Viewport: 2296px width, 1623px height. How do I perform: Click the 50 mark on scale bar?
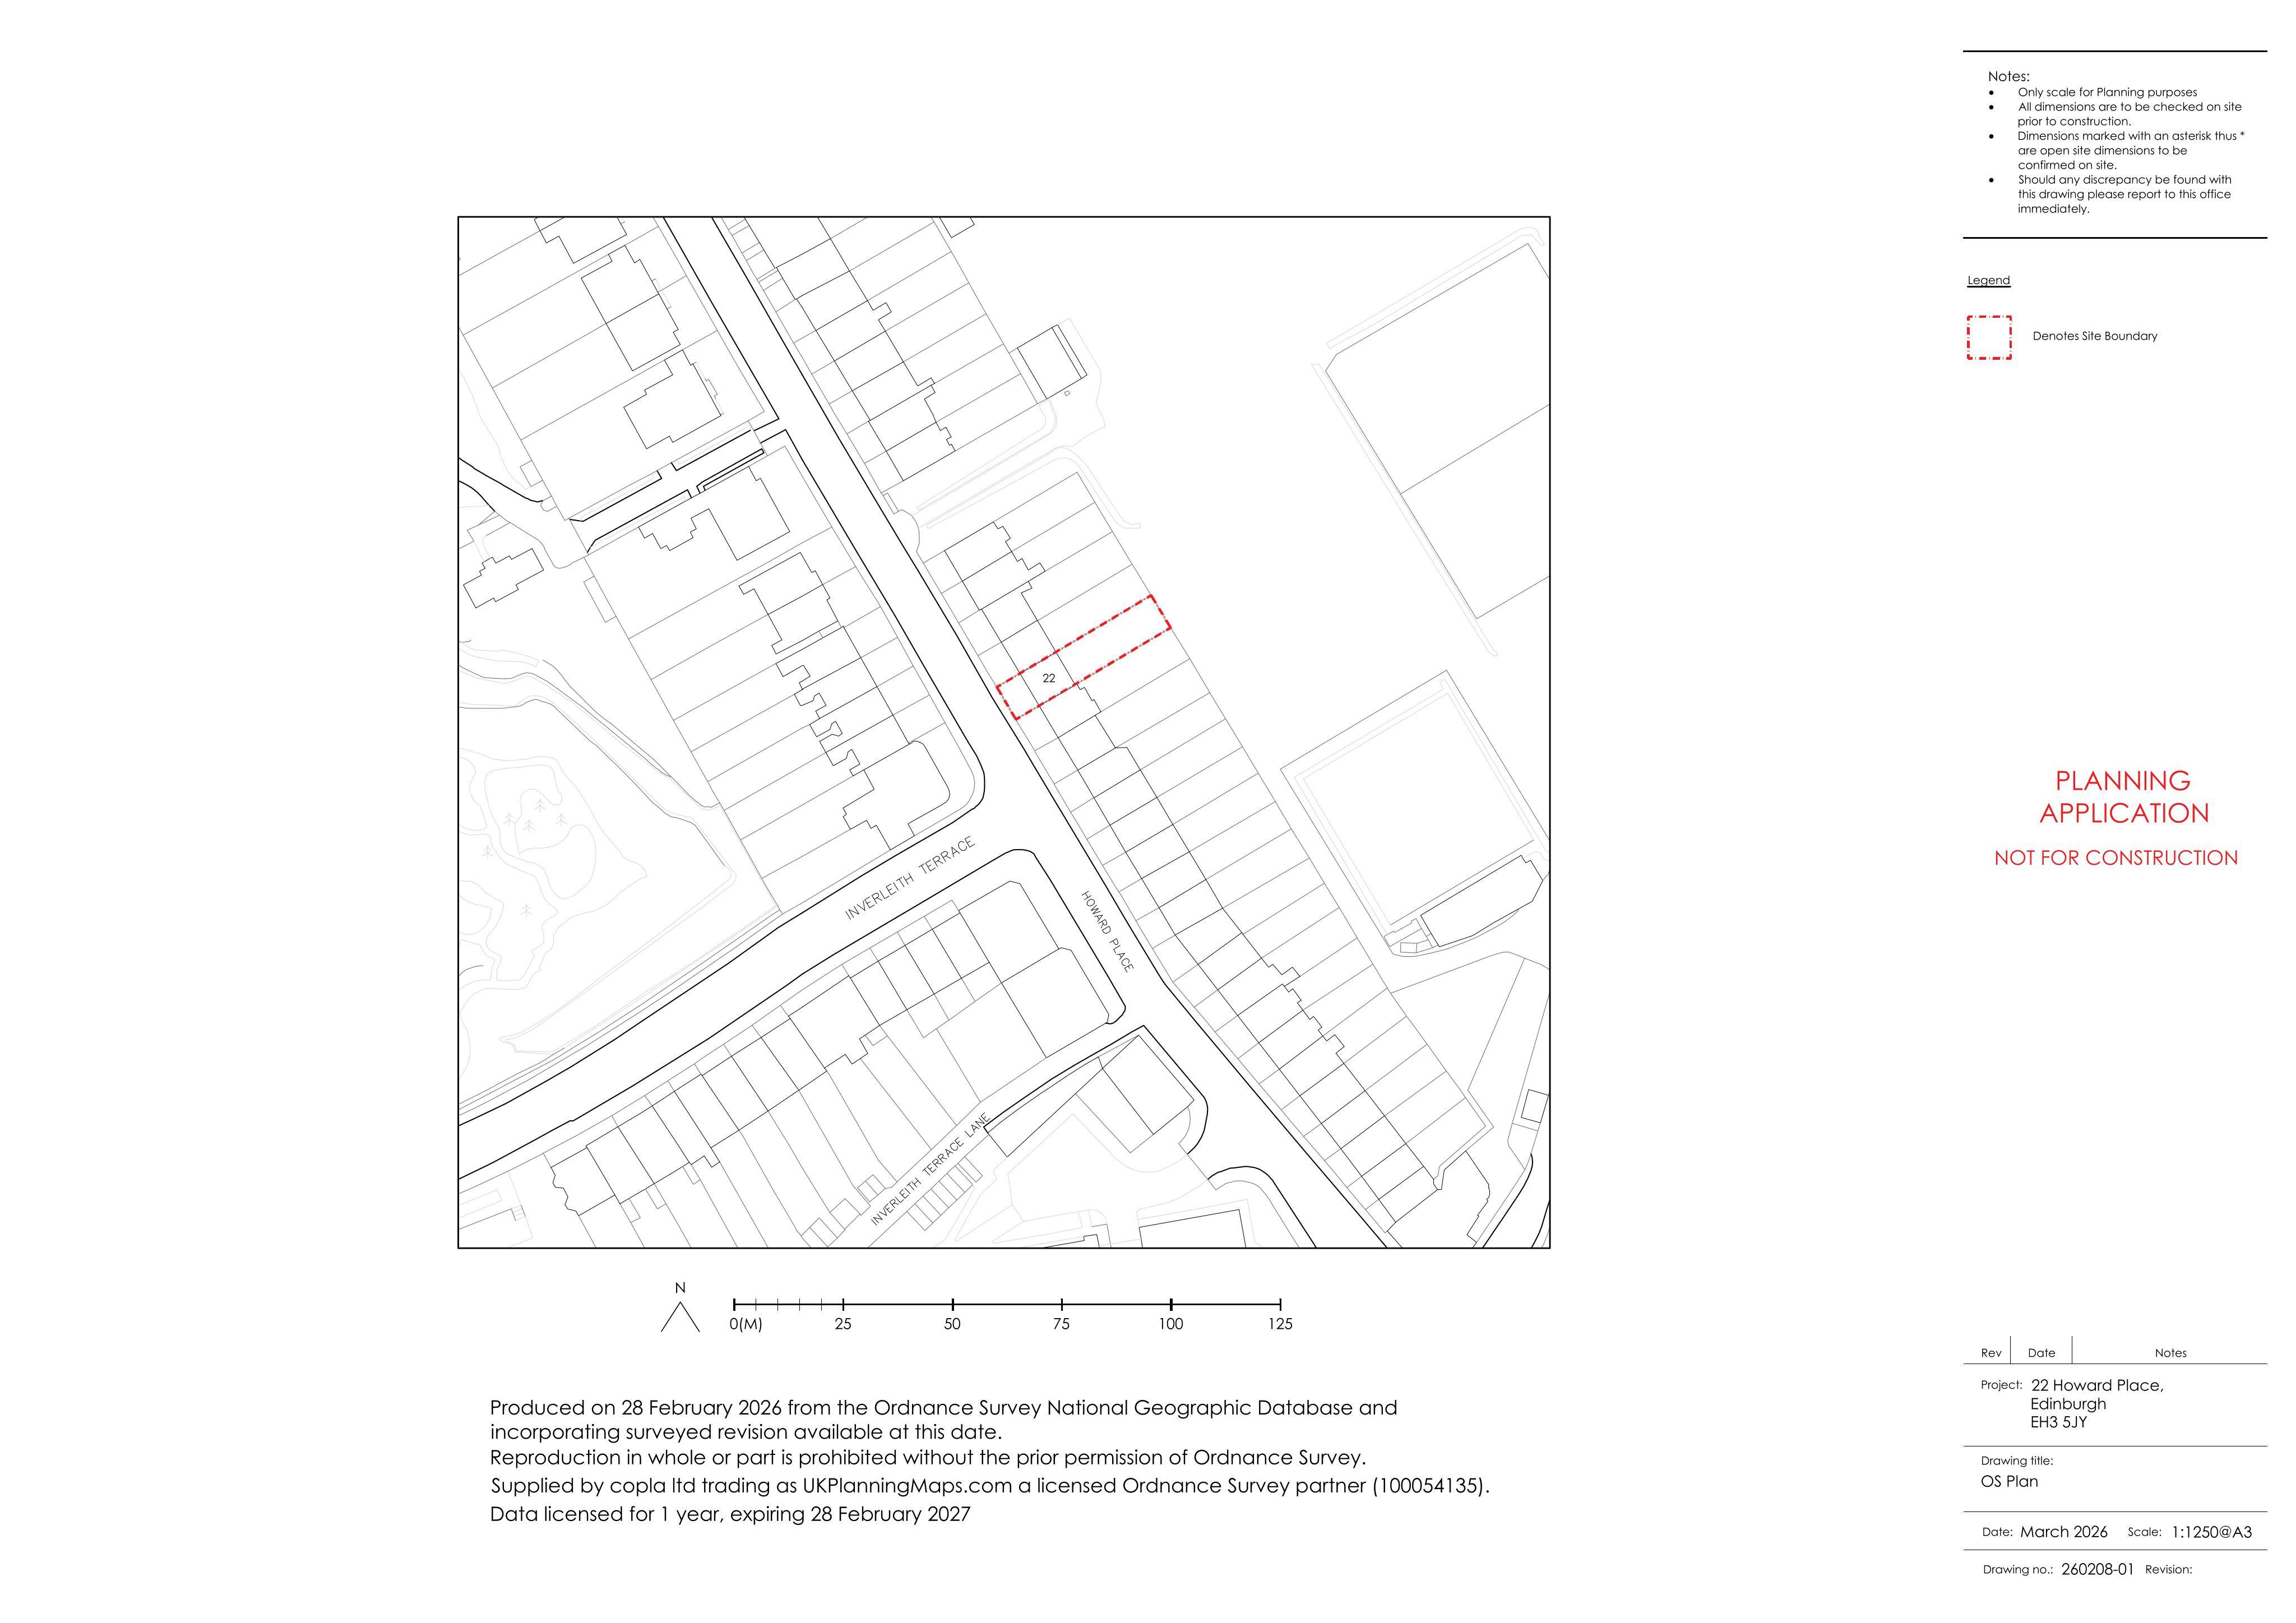(952, 1324)
